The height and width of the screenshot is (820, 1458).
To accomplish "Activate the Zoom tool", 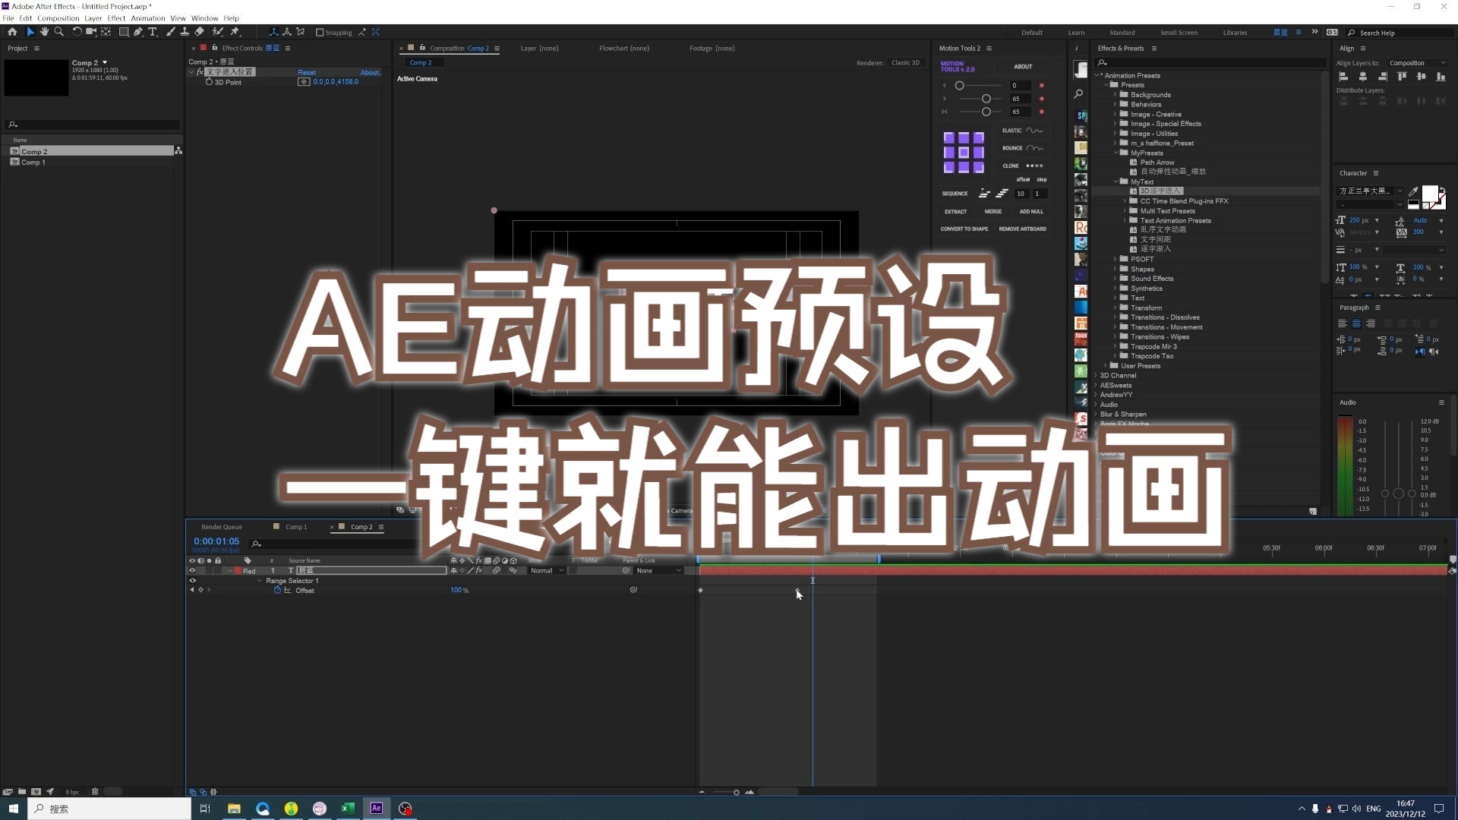I will (59, 32).
